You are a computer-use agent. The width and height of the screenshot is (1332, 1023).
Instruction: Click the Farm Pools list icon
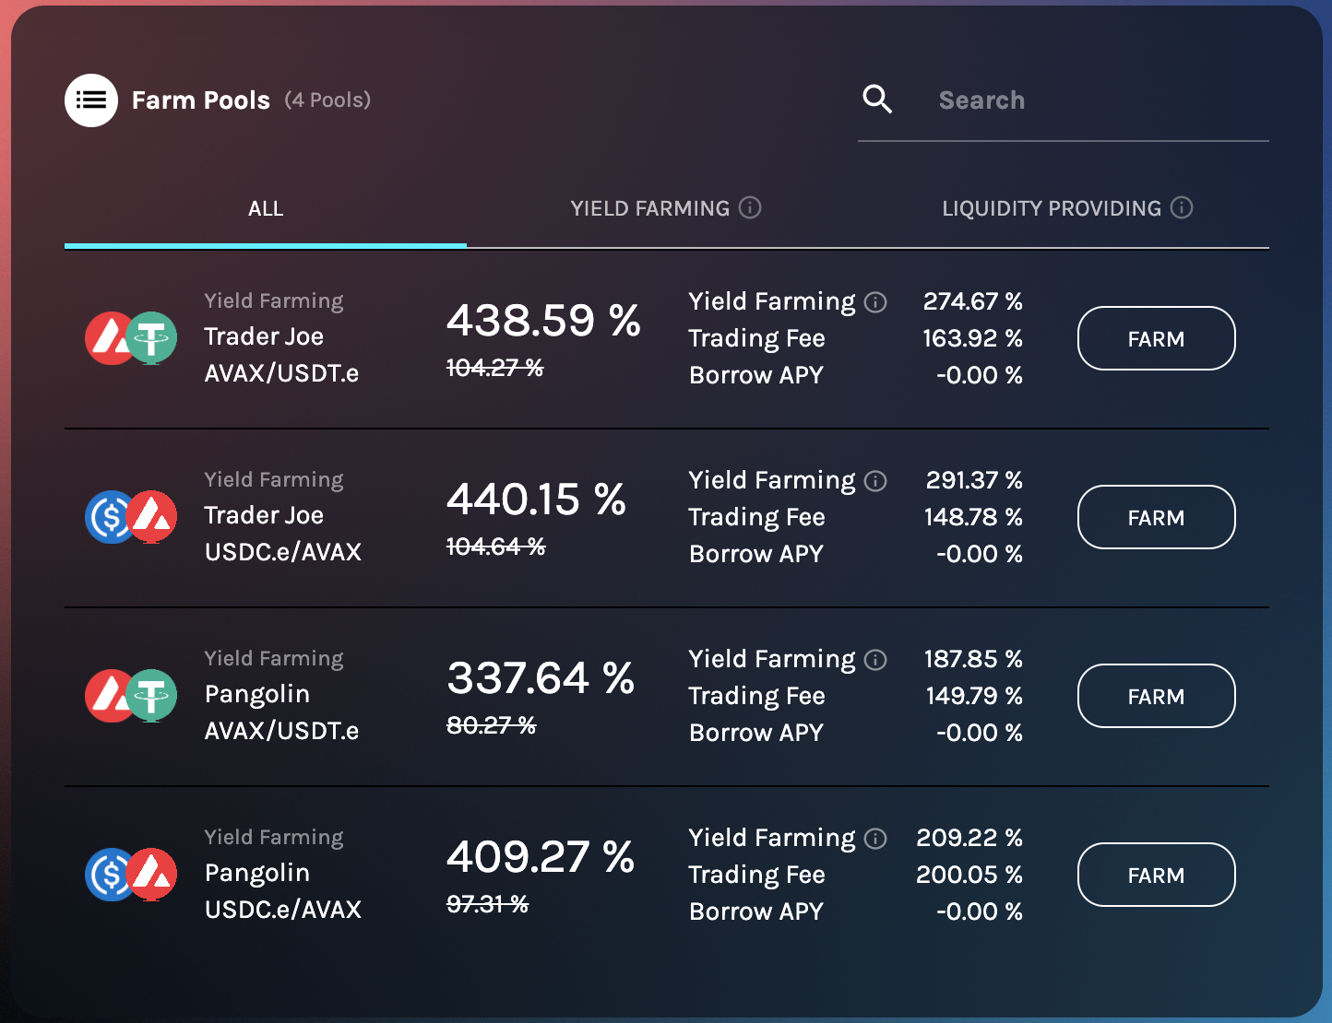[x=91, y=100]
